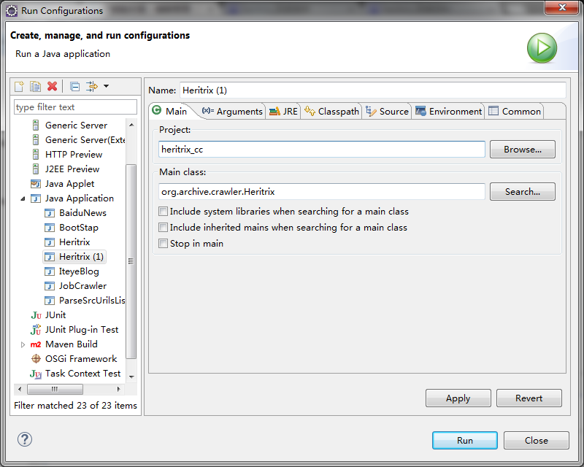Enable Include system libraries when searching

pyautogui.click(x=164, y=212)
